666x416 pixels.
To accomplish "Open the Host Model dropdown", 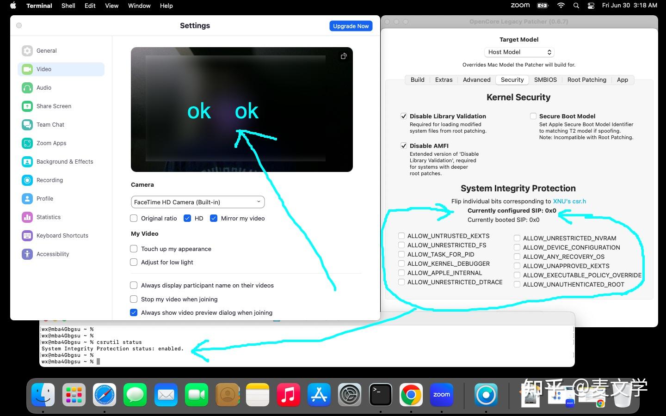I will [x=519, y=52].
